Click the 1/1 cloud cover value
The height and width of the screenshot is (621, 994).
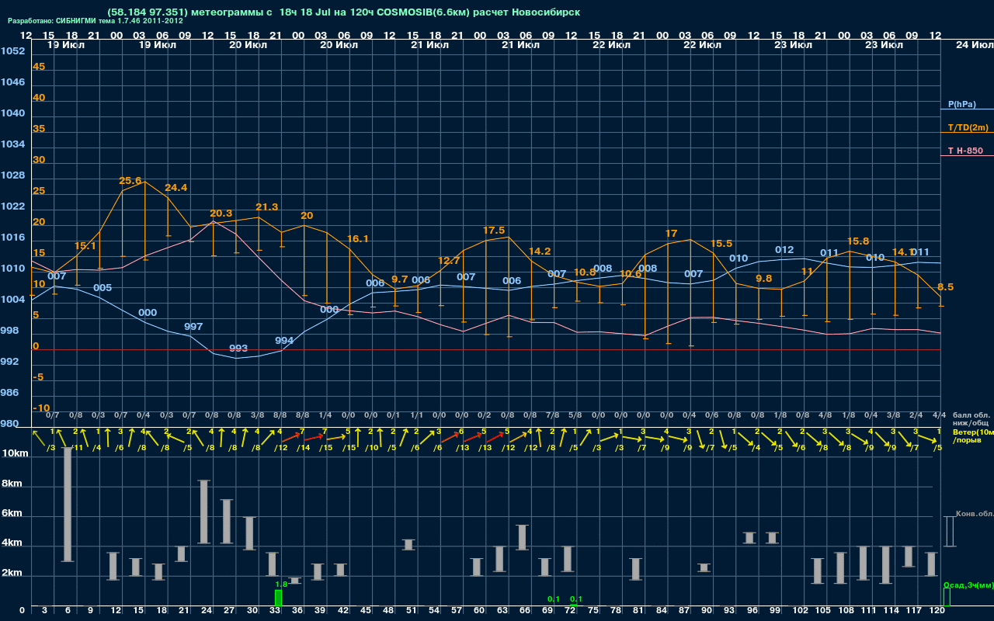(416, 415)
